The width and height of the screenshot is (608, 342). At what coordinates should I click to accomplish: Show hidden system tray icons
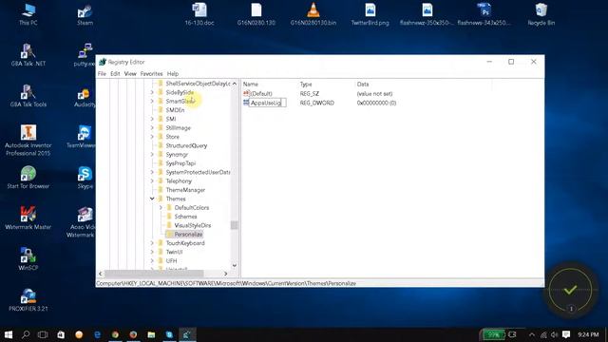click(532, 334)
